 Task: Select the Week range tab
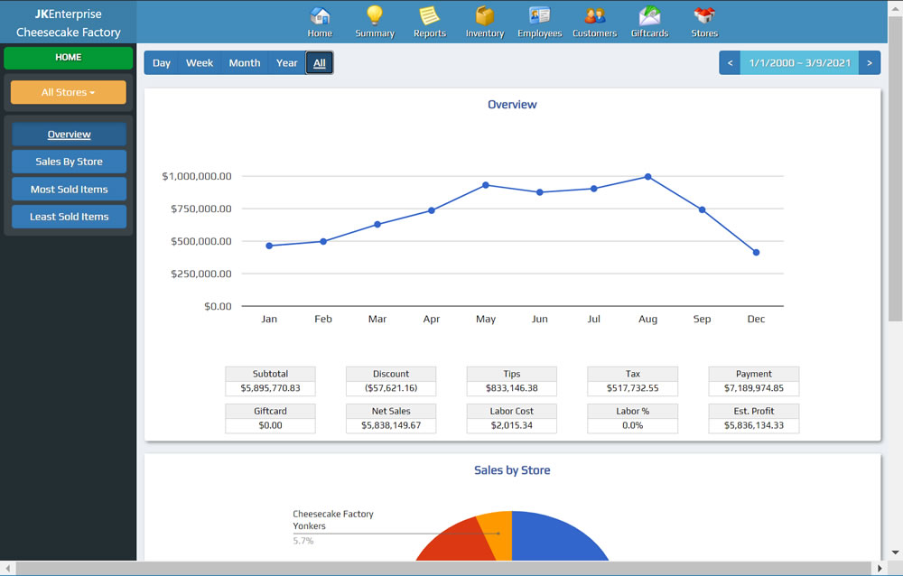click(x=200, y=63)
